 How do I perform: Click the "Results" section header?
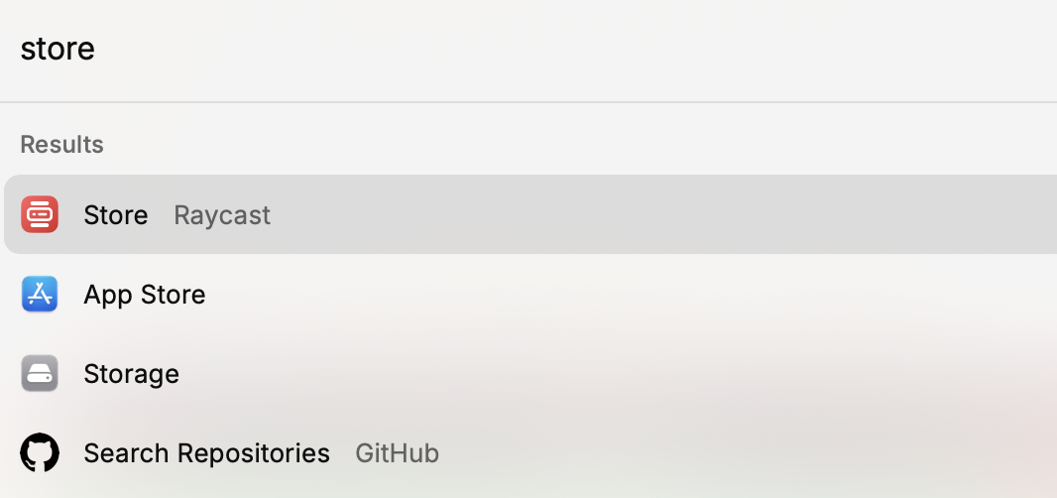tap(62, 145)
